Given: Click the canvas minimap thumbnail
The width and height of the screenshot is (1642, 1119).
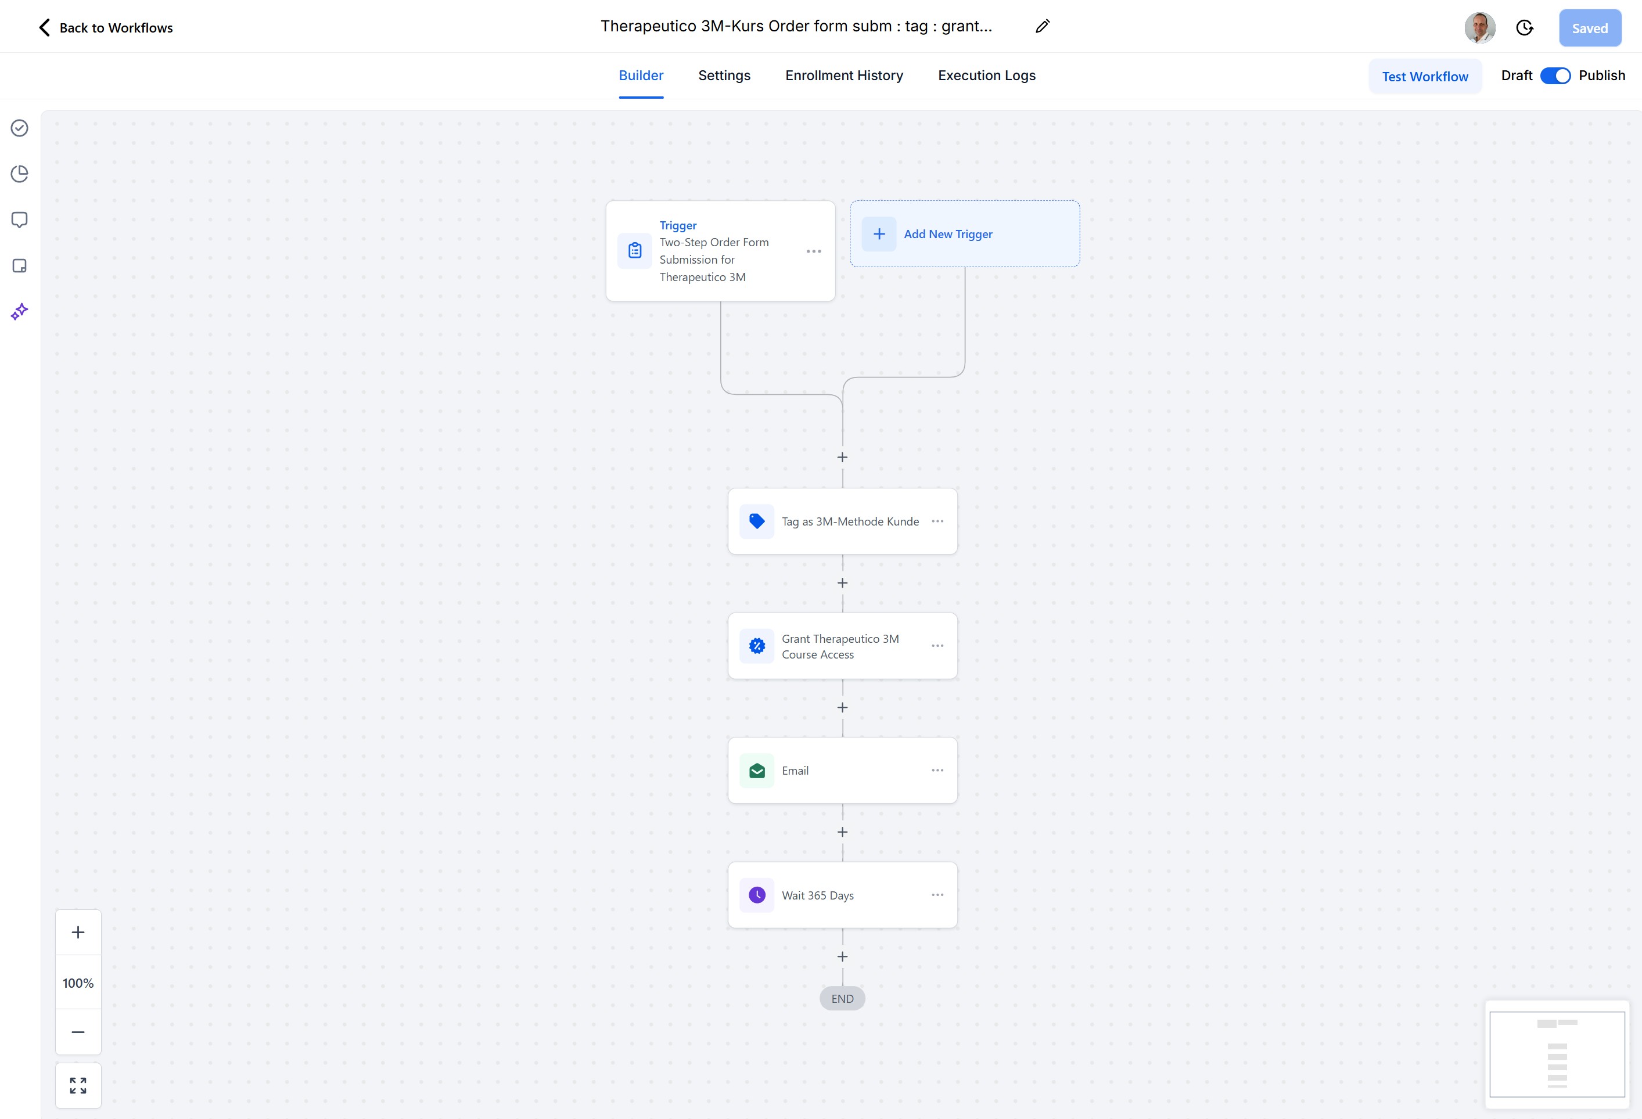Looking at the screenshot, I should pyautogui.click(x=1557, y=1054).
